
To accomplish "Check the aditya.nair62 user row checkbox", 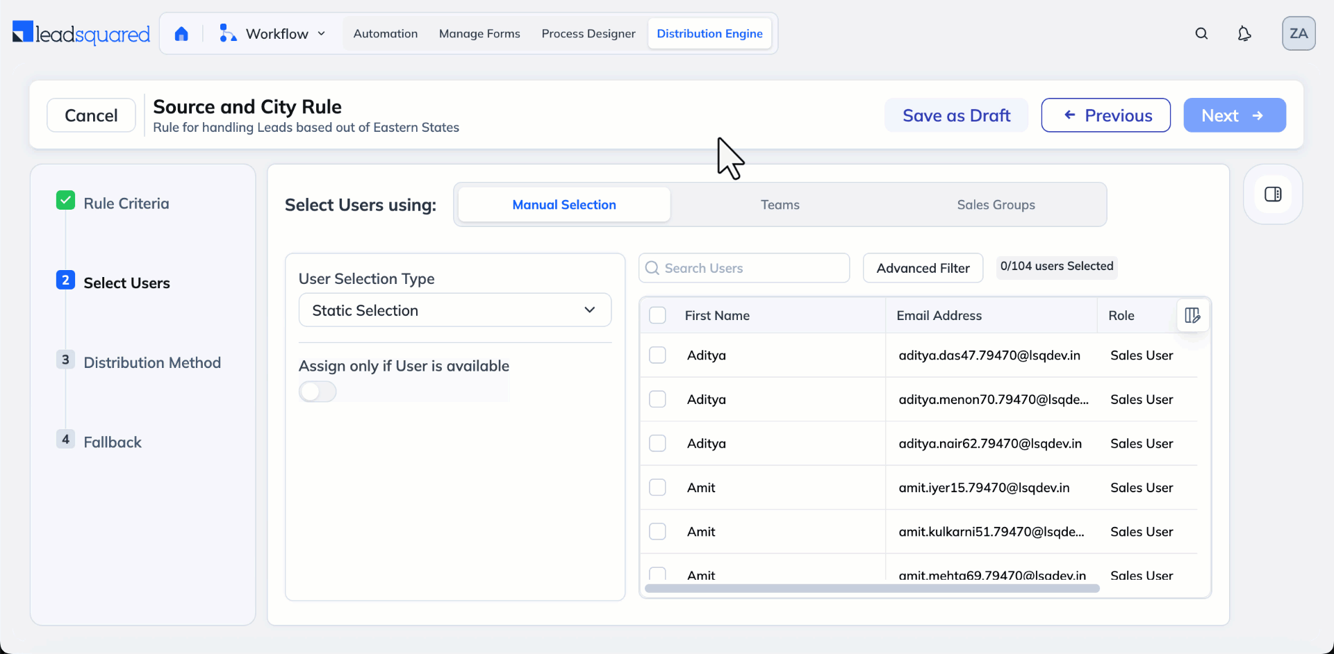I will (x=657, y=443).
